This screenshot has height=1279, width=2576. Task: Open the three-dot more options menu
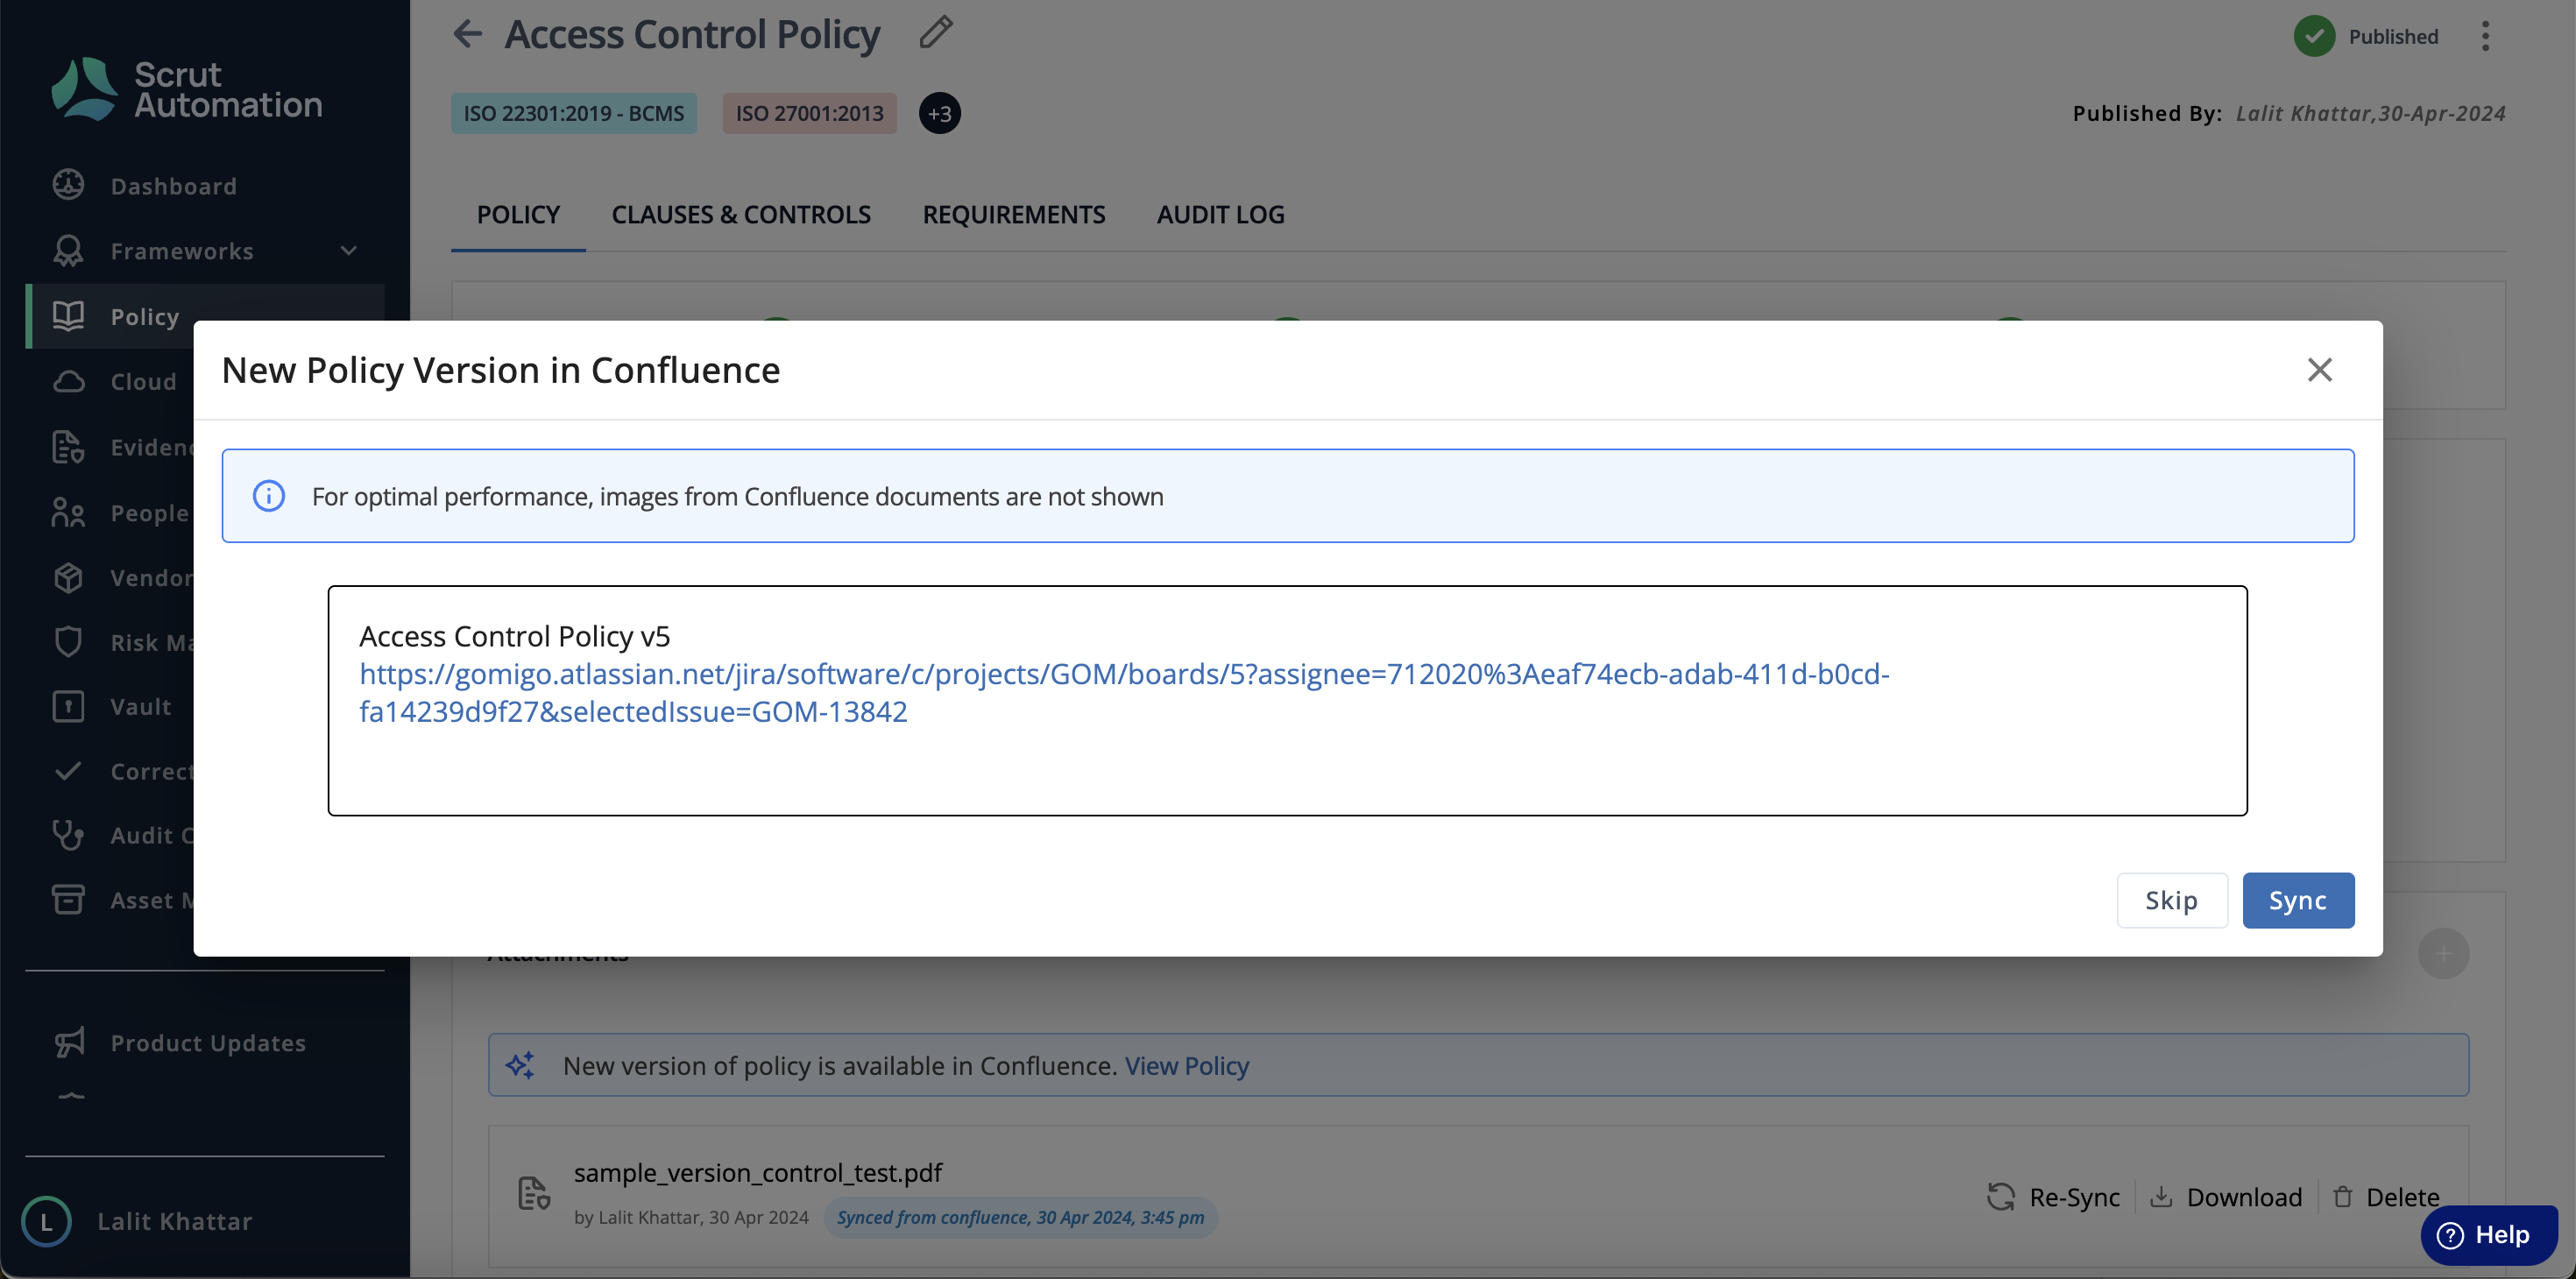coord(2486,36)
